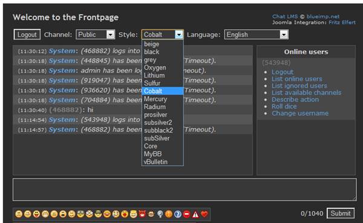This screenshot has width=363, height=223.
Task: Select subsilver2 in the style list
Action: pos(163,122)
